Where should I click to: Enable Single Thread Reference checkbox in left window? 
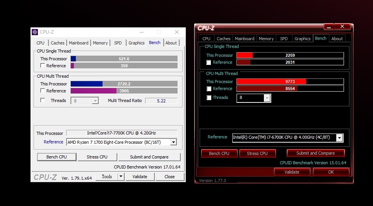(43, 66)
